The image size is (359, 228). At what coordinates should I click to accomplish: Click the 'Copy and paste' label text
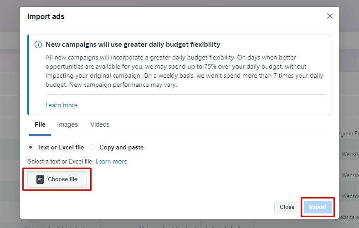121,147
